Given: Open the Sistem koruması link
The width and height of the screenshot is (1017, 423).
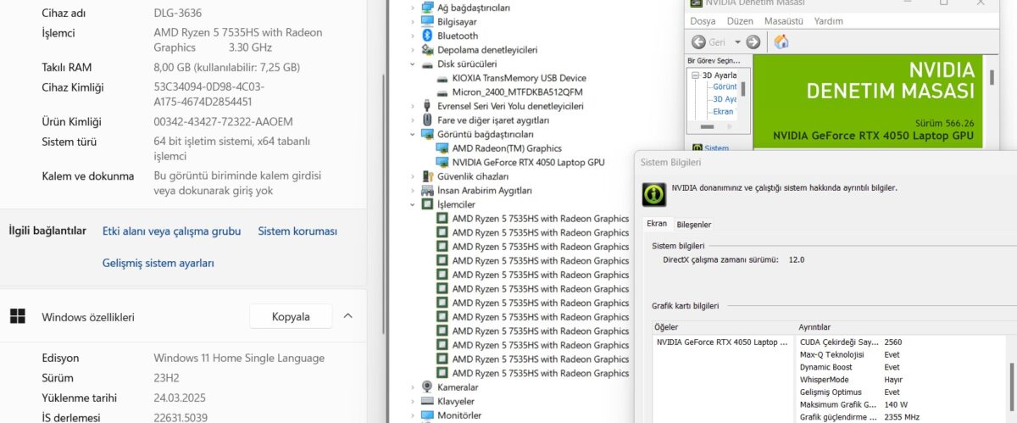Looking at the screenshot, I should click(x=297, y=231).
